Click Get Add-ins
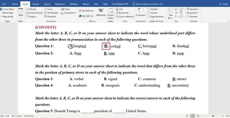 (x=86, y=11)
